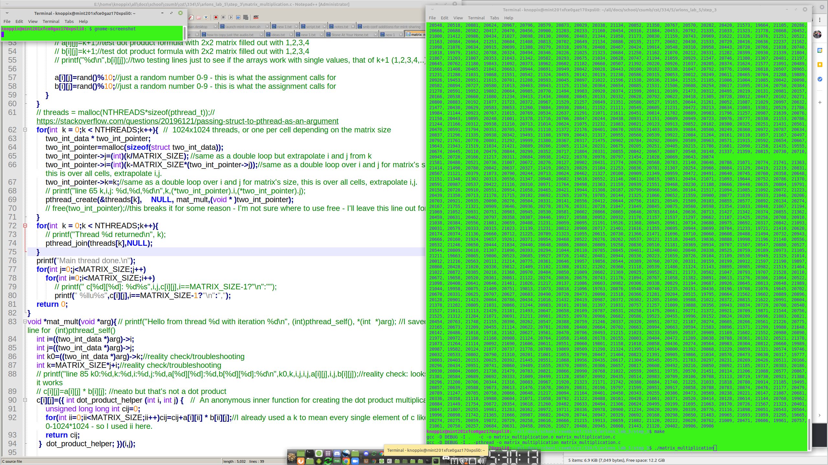Screen dimensions: 828x465
Task: Click the macro playback button
Action: [231, 17]
